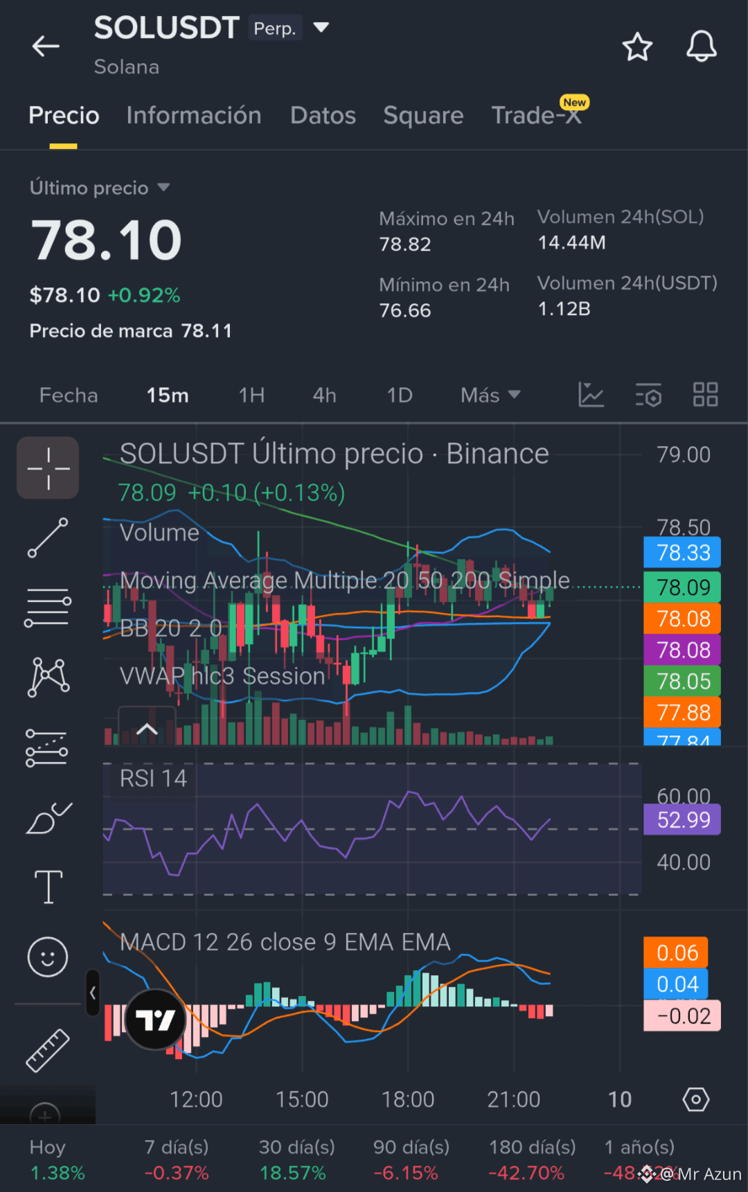Open chart settings hexagon gear icon
The image size is (748, 1192).
(x=696, y=1099)
